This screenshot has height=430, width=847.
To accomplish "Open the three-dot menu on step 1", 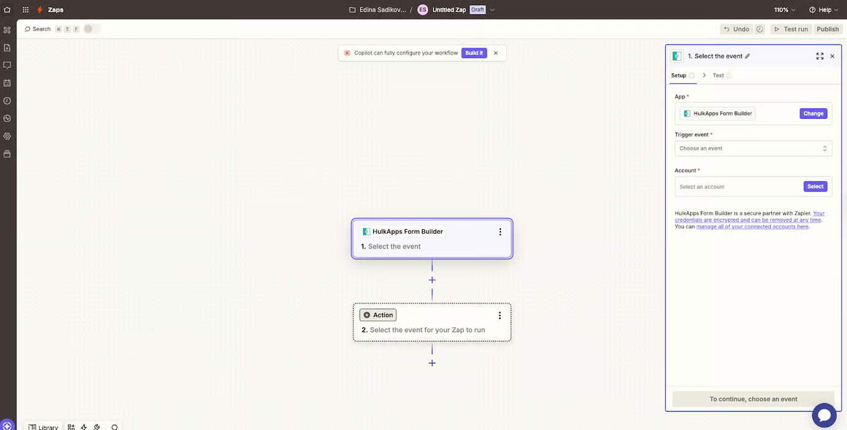I will click(500, 232).
